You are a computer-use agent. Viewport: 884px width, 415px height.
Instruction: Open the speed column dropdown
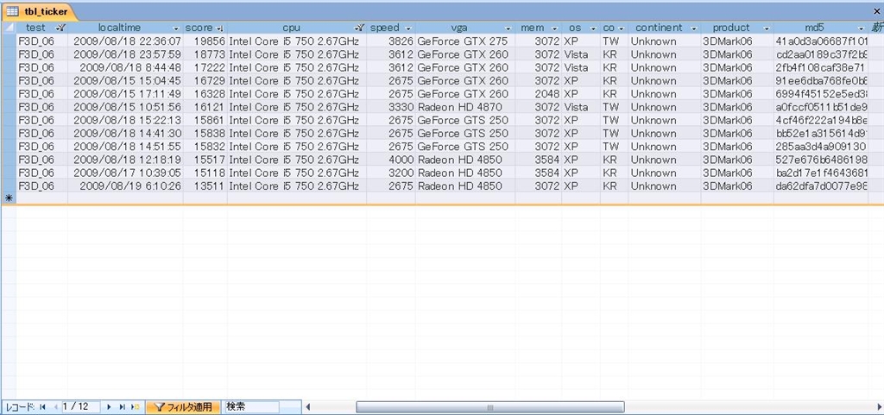(408, 28)
